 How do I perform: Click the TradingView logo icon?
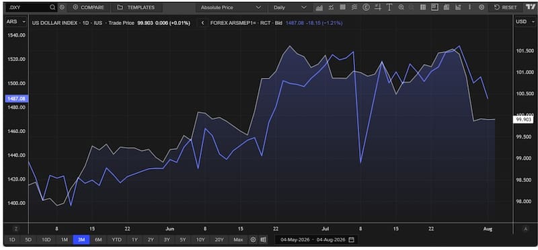tap(530, 7)
